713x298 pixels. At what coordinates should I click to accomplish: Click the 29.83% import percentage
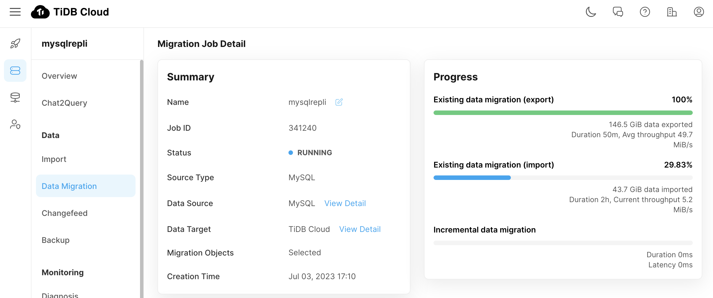tap(678, 165)
